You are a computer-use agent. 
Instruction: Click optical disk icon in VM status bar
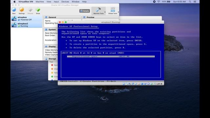click(x=127, y=84)
